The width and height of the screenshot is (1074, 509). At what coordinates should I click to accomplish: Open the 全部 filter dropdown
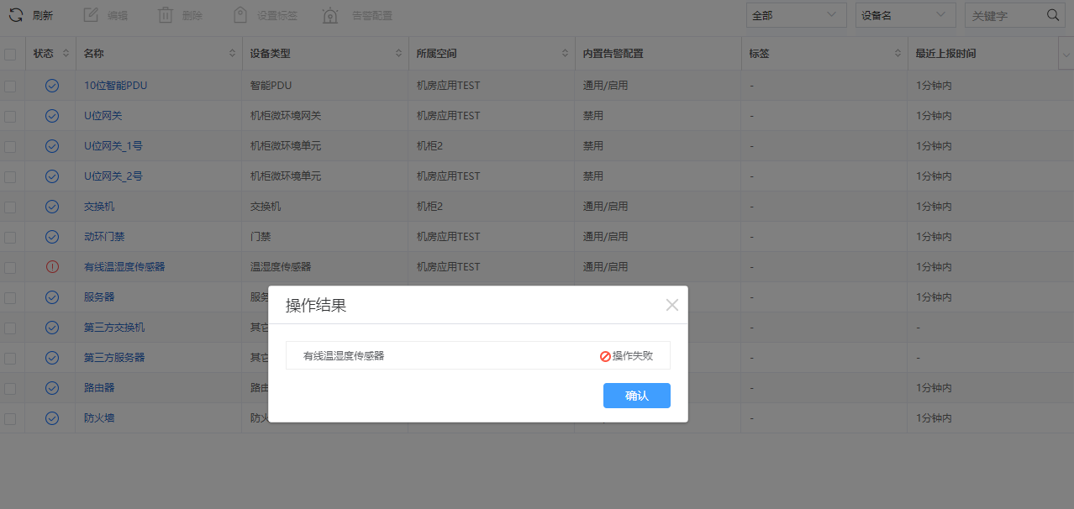[x=797, y=15]
